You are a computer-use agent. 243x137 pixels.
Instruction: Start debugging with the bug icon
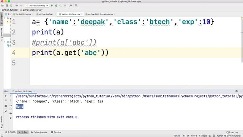tap(56, 6)
